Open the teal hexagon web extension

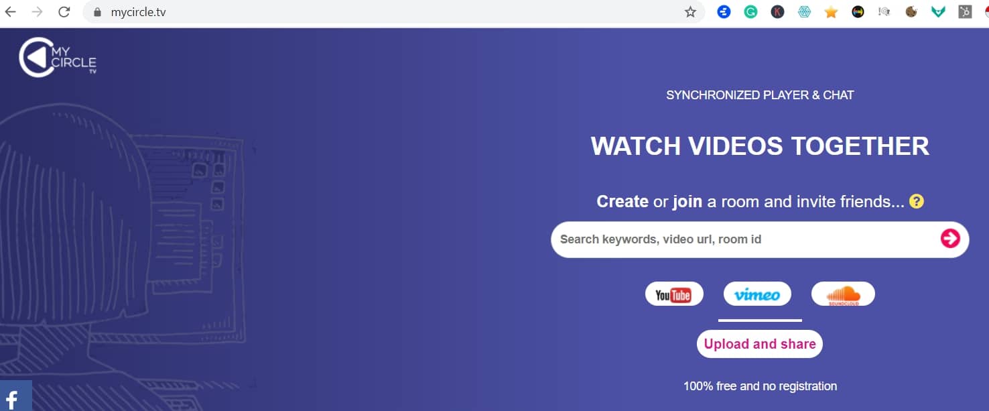coord(804,12)
